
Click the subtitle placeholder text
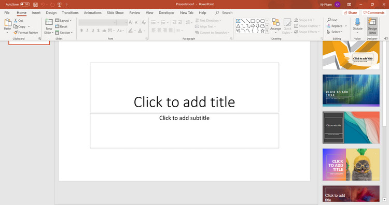tap(184, 118)
